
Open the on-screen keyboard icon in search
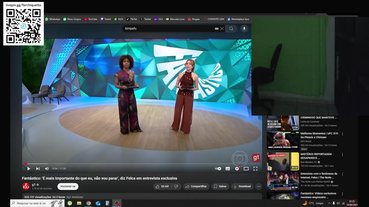pos(216,29)
